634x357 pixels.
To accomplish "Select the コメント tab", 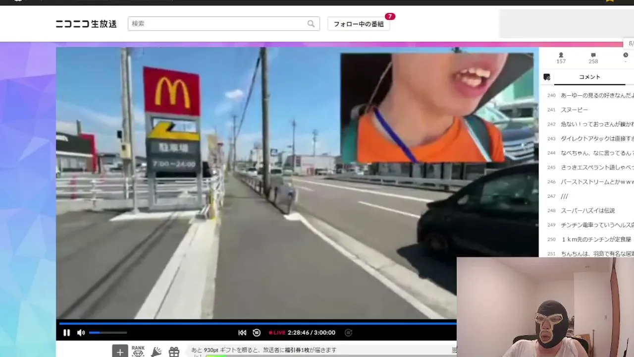I will pyautogui.click(x=589, y=77).
